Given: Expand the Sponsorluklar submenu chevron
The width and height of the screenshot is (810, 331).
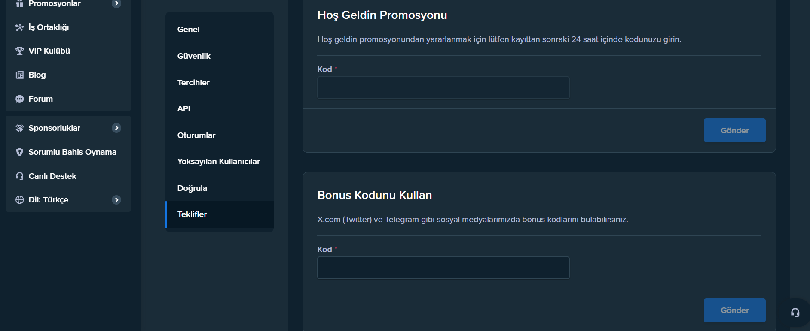Looking at the screenshot, I should 116,128.
